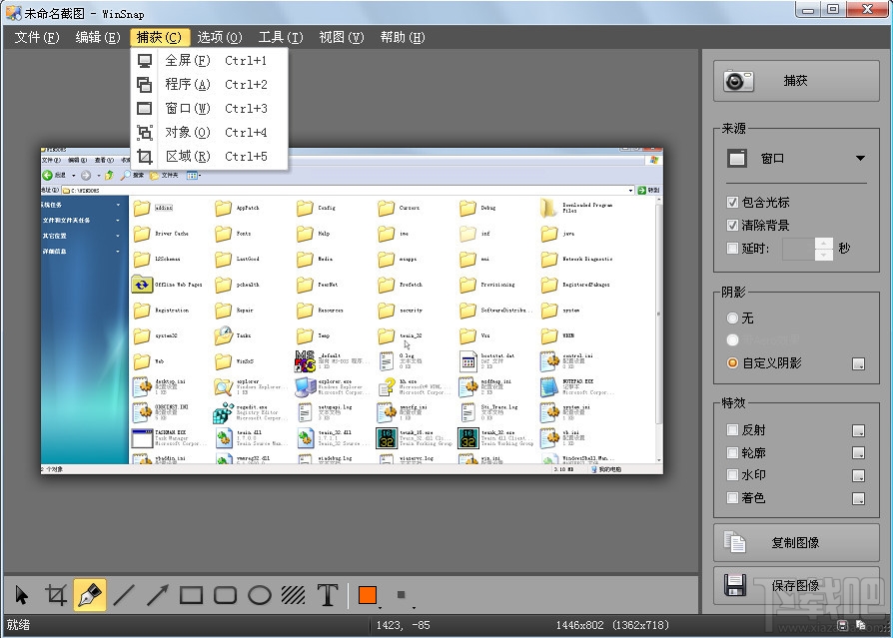Image resolution: width=893 pixels, height=638 pixels.
Task: Select the arrow drawing tool
Action: [157, 596]
